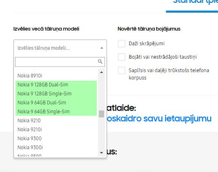Viewport: 218px width, 172px height.
Task: Choose Nokia 9 128GB Dual-Sim
Action: tap(56, 85)
